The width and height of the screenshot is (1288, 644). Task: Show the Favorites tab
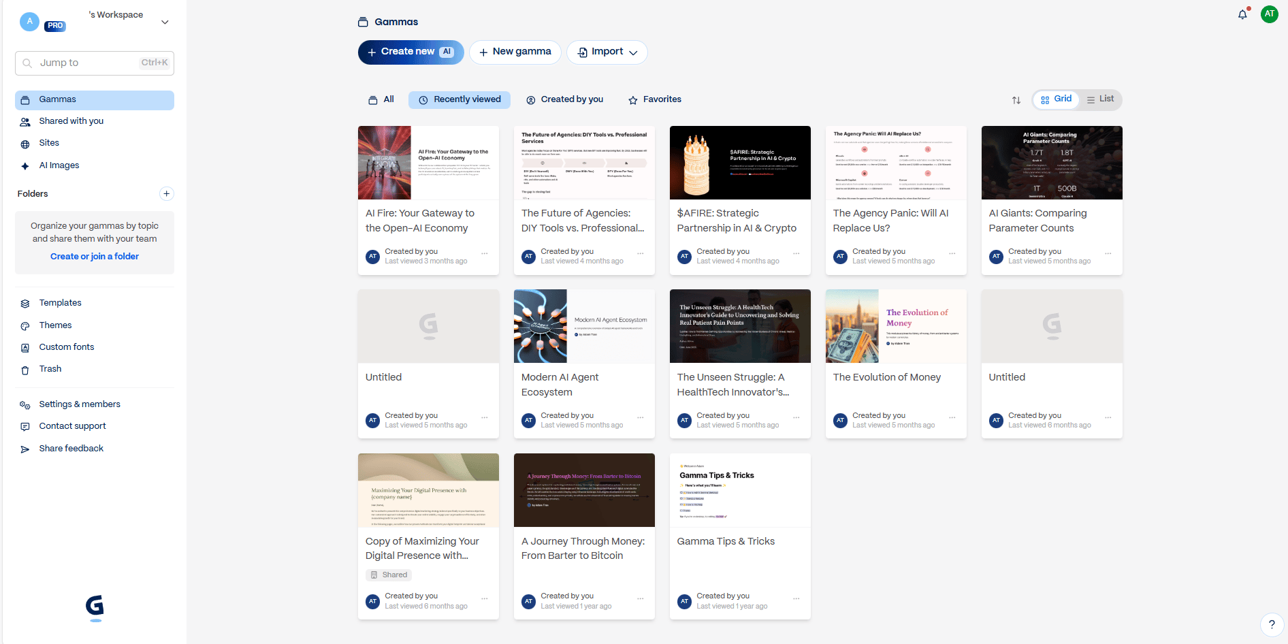(654, 100)
